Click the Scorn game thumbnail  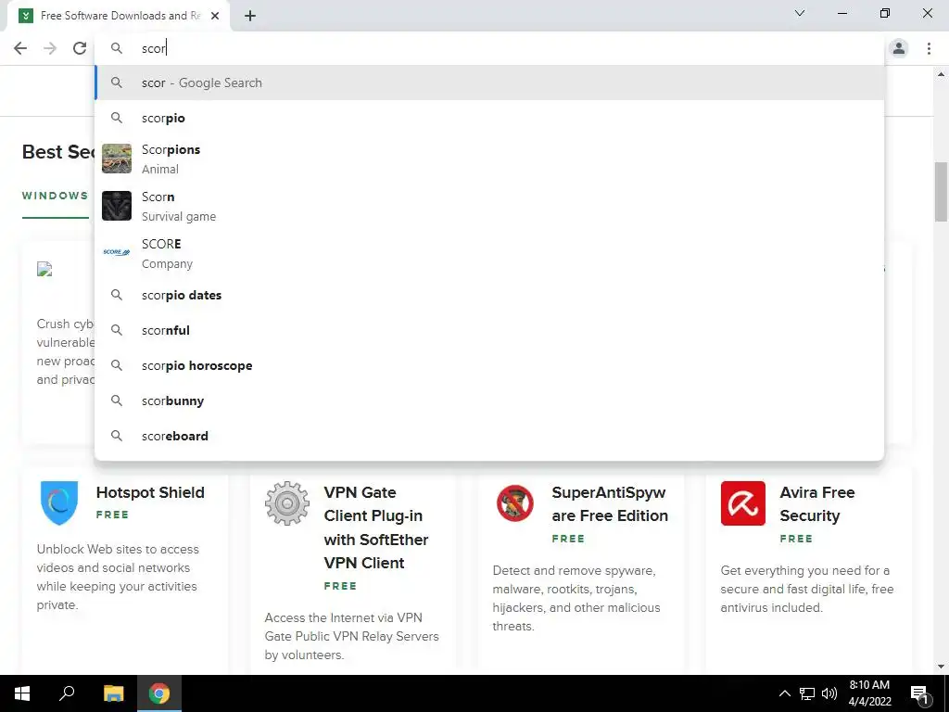click(117, 206)
